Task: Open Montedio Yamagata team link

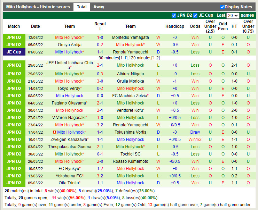Action: pos(130,37)
